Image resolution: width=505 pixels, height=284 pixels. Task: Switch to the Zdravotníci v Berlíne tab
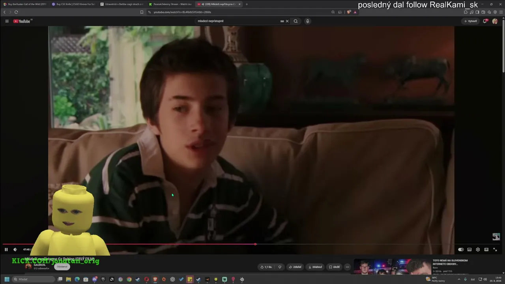tap(122, 4)
